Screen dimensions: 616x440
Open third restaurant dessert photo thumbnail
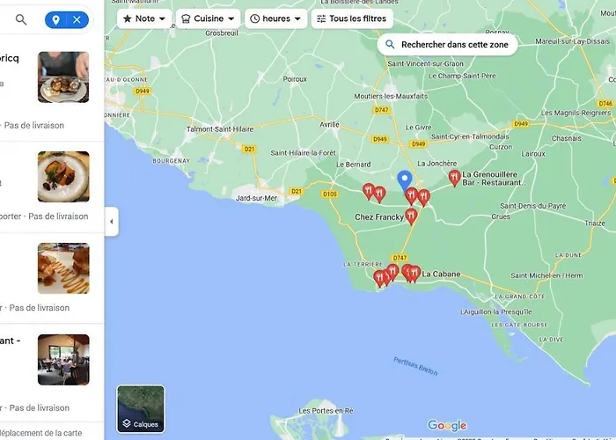(x=63, y=268)
